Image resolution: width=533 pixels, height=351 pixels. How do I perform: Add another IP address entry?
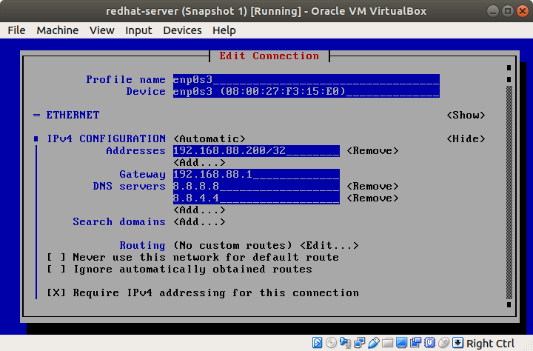199,163
